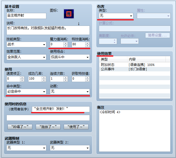Open the 命中类型 dropdown showing 必定命中
Image resolution: width=176 pixels, height=158 pixels.
26,92
